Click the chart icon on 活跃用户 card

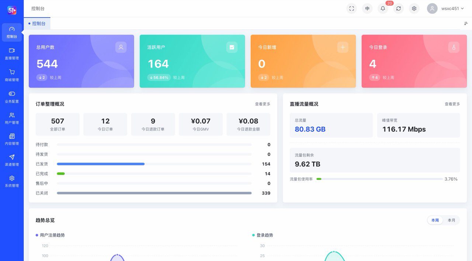(x=232, y=47)
